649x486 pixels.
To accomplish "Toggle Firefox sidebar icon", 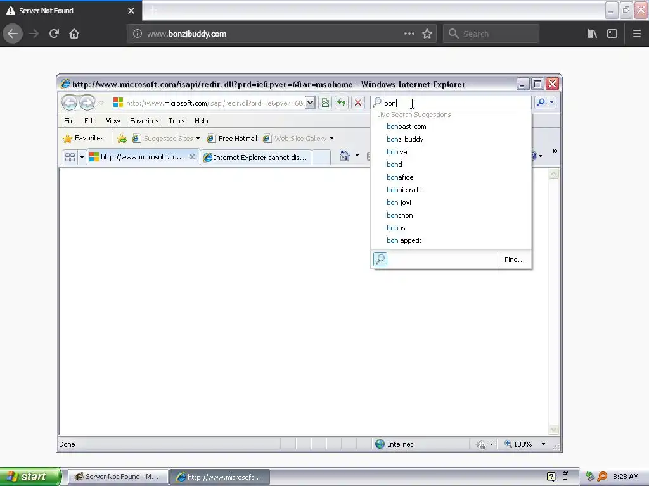I will [x=612, y=34].
